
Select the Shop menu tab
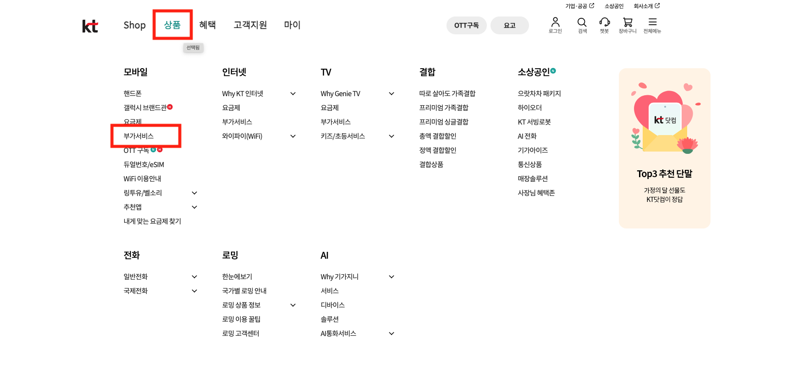[134, 25]
